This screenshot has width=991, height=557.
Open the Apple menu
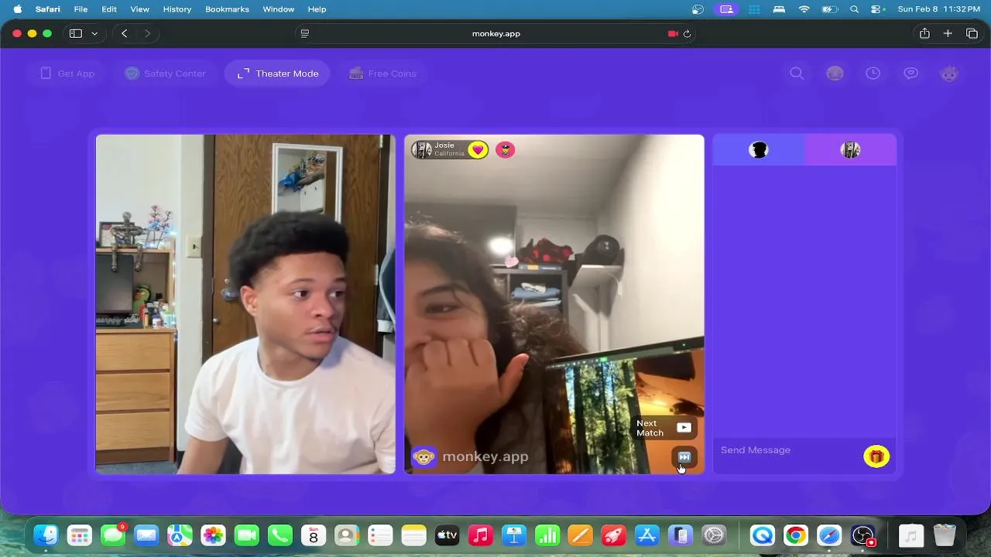pos(17,9)
